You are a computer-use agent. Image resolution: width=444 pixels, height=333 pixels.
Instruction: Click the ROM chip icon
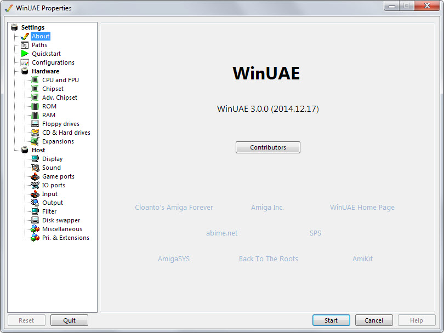click(x=35, y=106)
